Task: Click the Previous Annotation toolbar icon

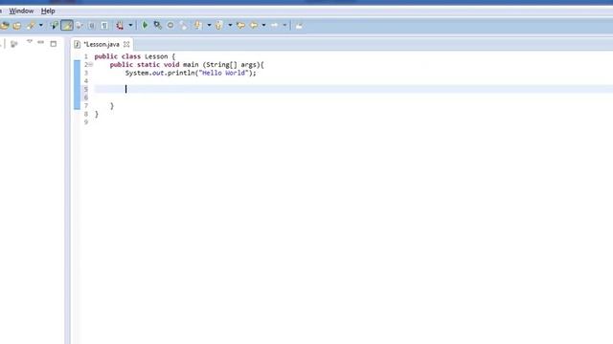Action: 218,26
